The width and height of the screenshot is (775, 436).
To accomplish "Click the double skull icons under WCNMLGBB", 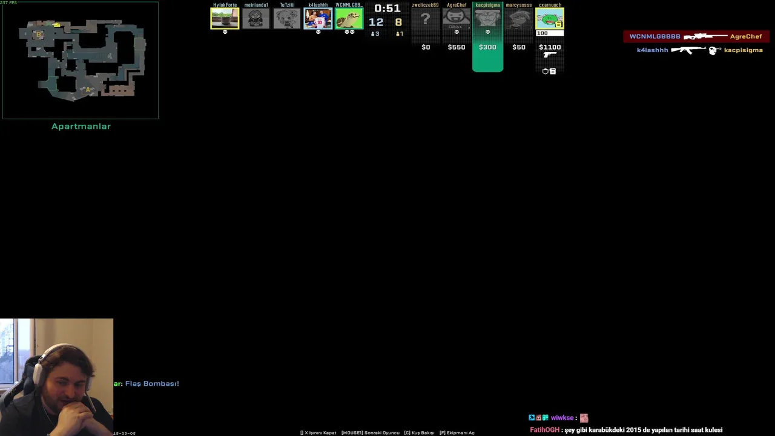I will pyautogui.click(x=349, y=32).
